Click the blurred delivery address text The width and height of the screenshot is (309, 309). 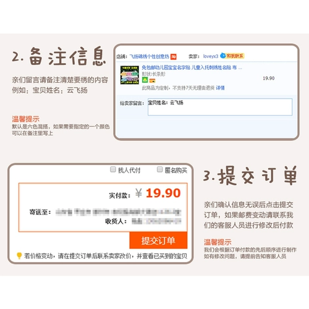pyautogui.click(x=119, y=212)
